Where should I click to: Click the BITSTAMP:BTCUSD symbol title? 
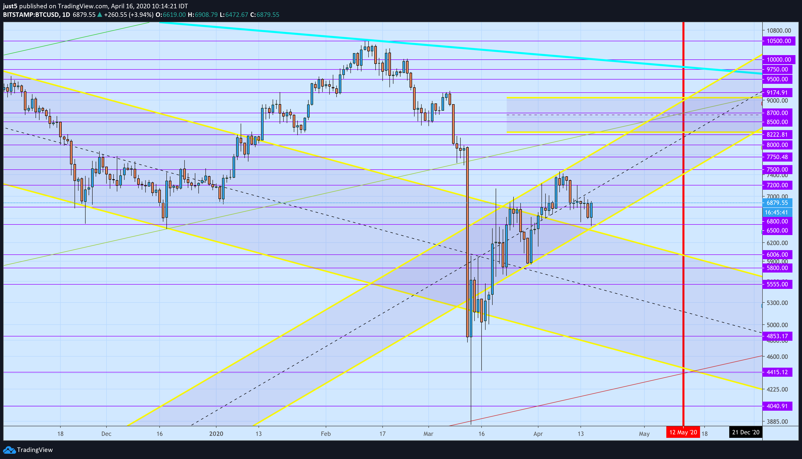tap(31, 15)
